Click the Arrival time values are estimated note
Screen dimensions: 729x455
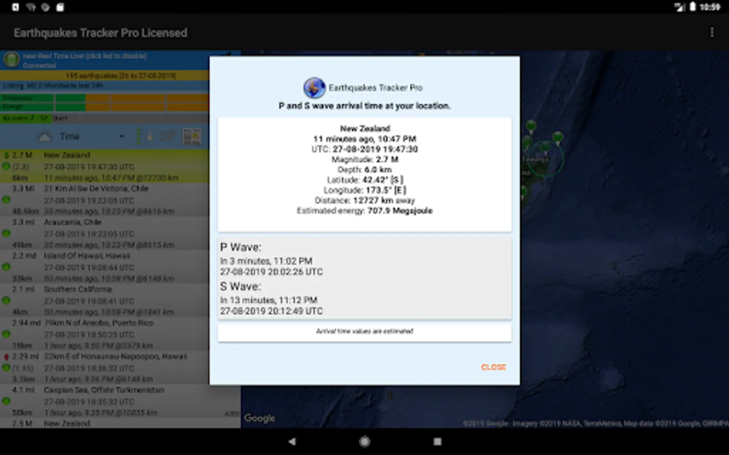click(364, 331)
